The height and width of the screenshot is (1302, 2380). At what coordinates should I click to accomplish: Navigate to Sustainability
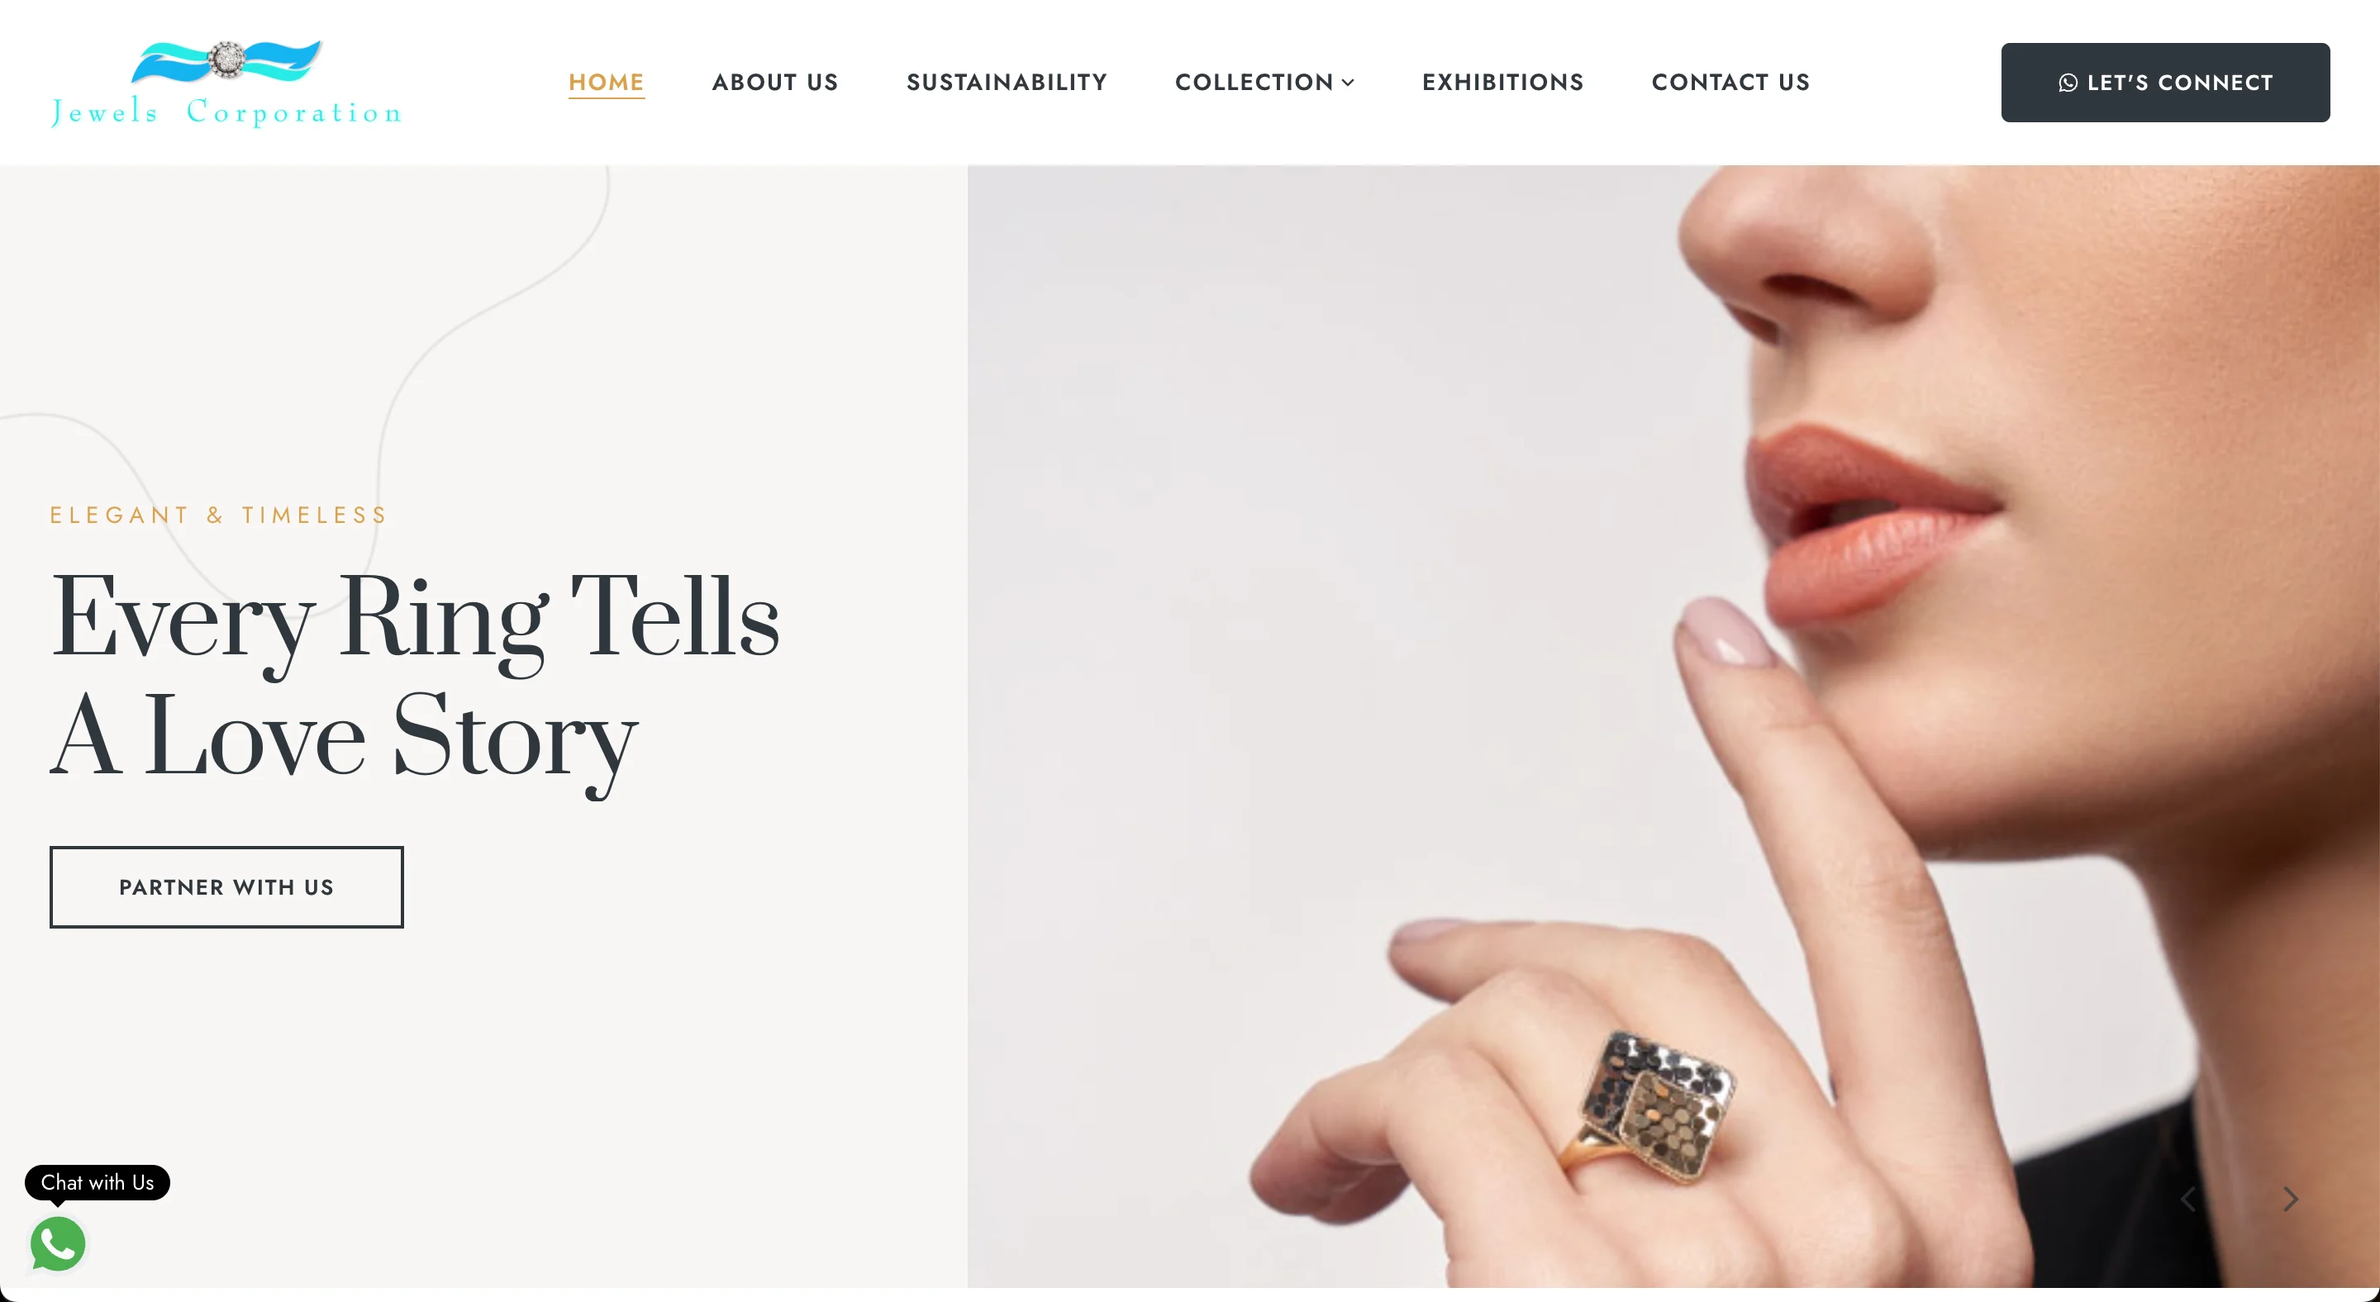pos(1007,82)
